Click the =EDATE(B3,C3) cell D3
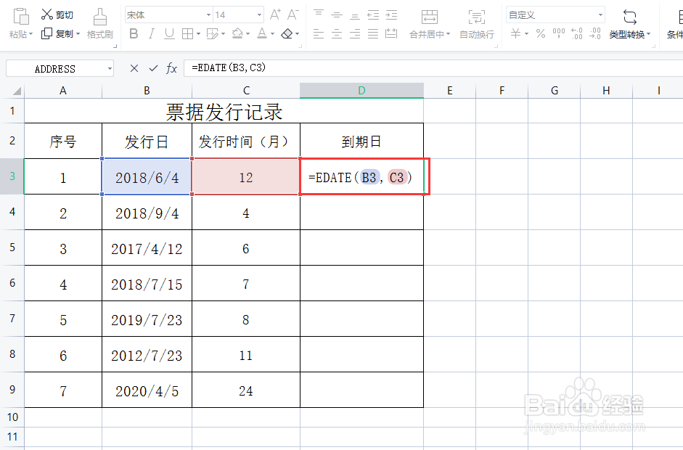The width and height of the screenshot is (683, 450). (361, 176)
